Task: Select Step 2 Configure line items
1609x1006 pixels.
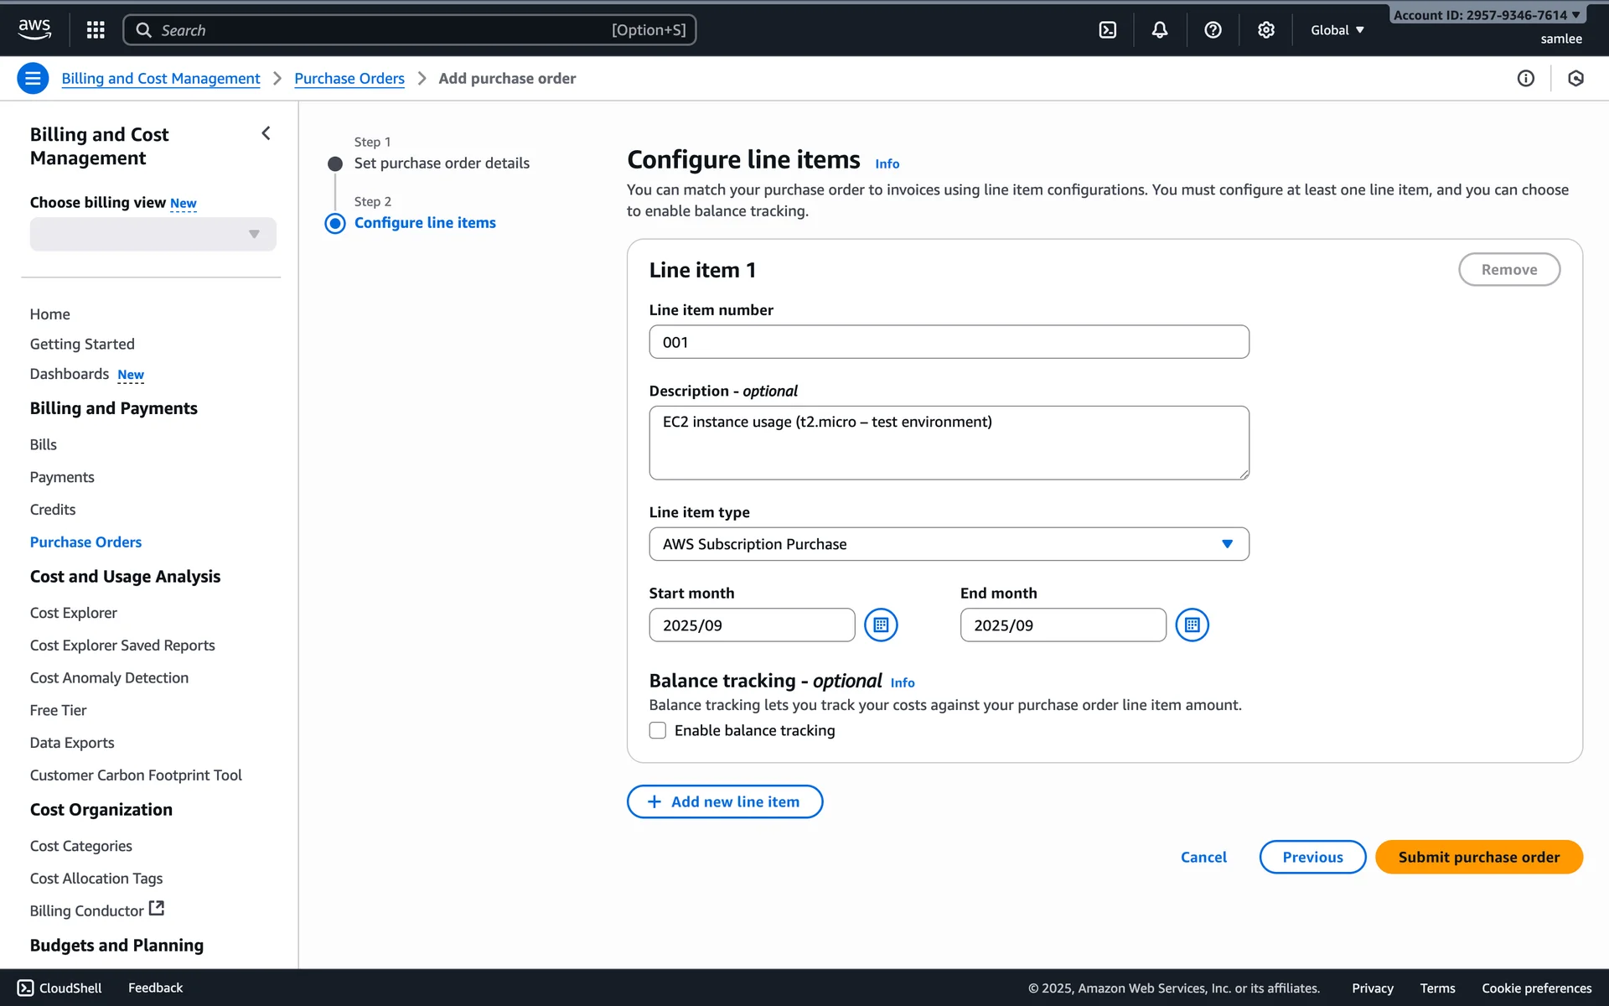Action: (x=425, y=223)
